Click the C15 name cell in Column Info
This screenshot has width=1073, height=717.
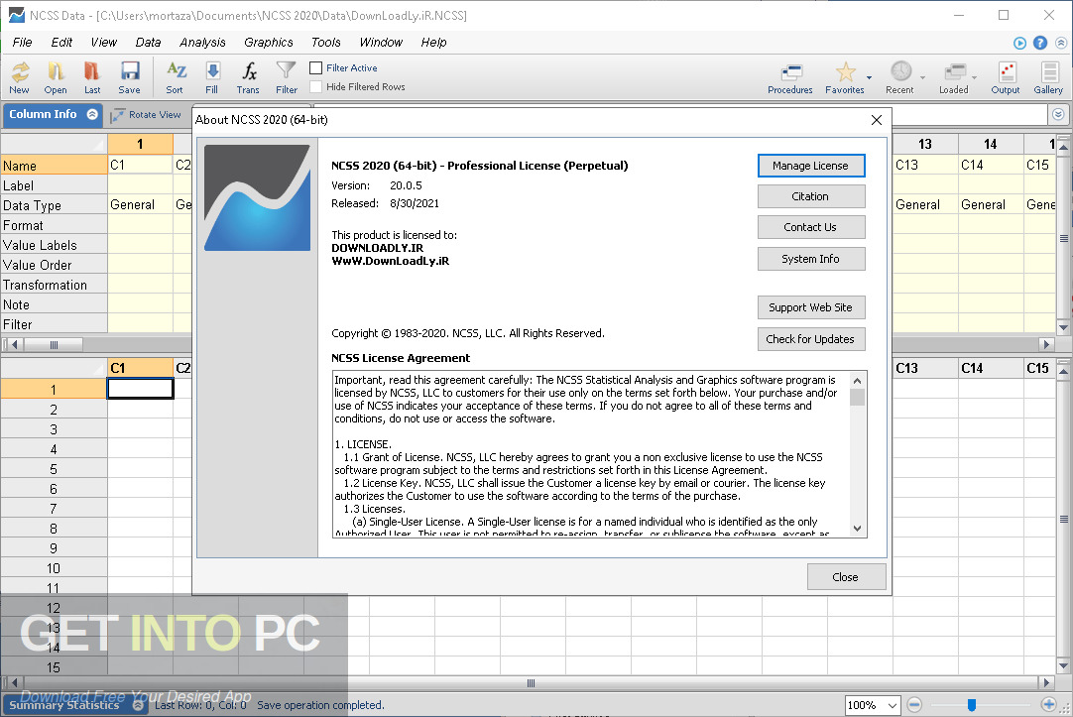(1039, 165)
